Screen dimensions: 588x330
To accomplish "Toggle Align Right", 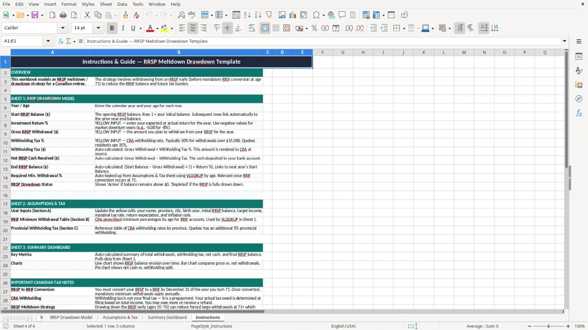I will (x=204, y=28).
